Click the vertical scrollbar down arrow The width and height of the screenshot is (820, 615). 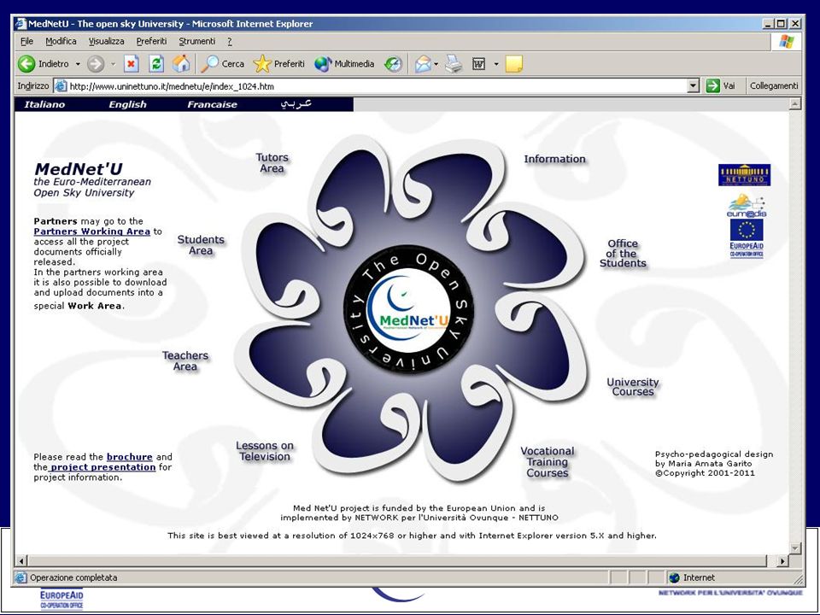coord(795,548)
